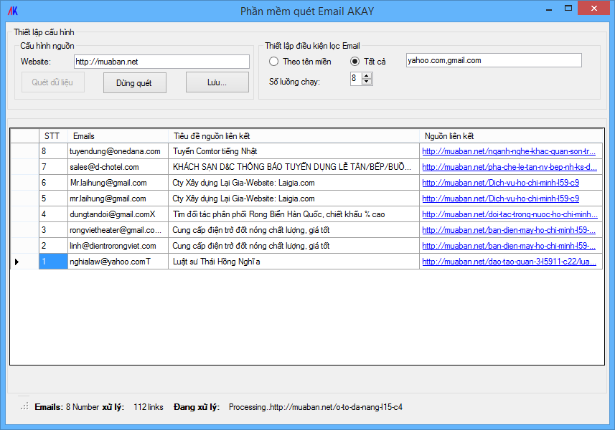Screen dimensions: 615x430
Task: Focus the domain filter field yahoo.com,gmail.com
Action: [494, 60]
